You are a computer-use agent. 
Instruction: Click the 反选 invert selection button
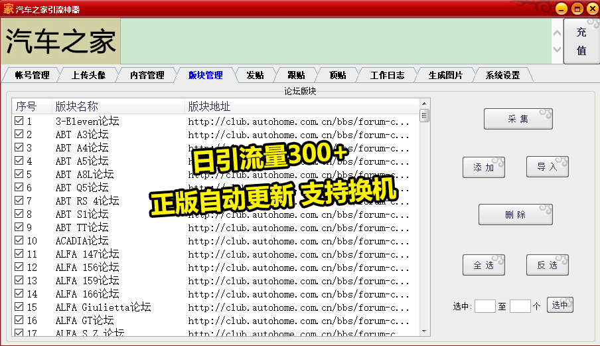point(547,265)
